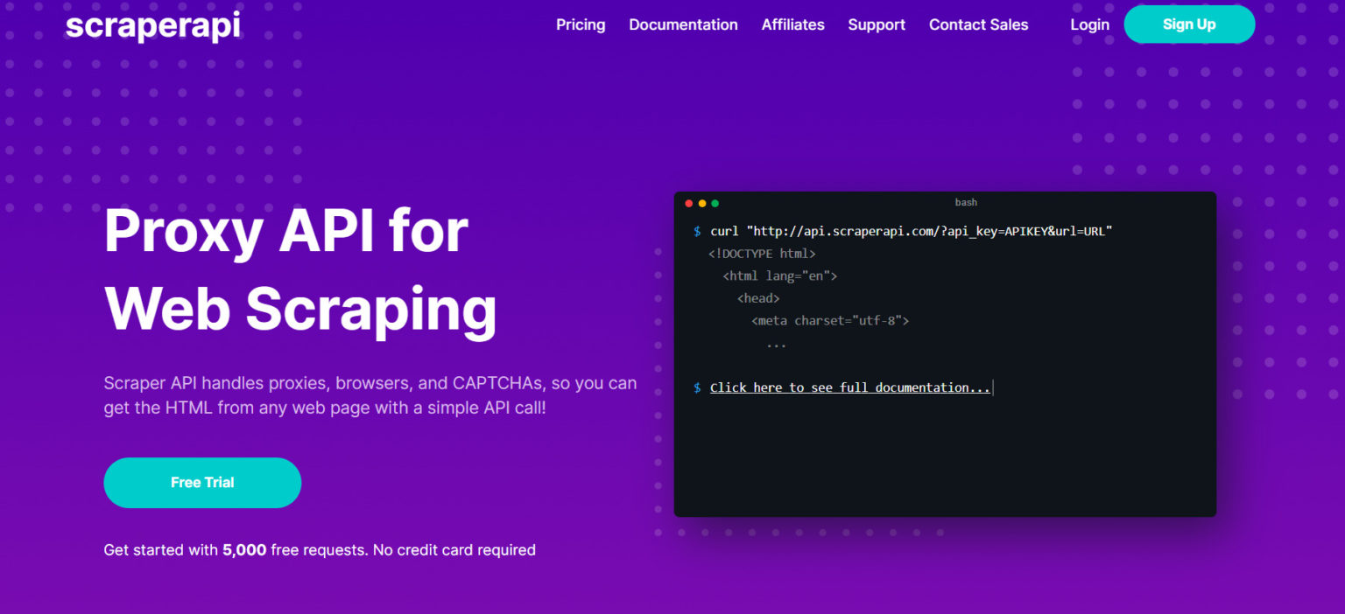Select Contact Sales in the navigation
Screen dimensions: 1345x614
click(x=978, y=24)
